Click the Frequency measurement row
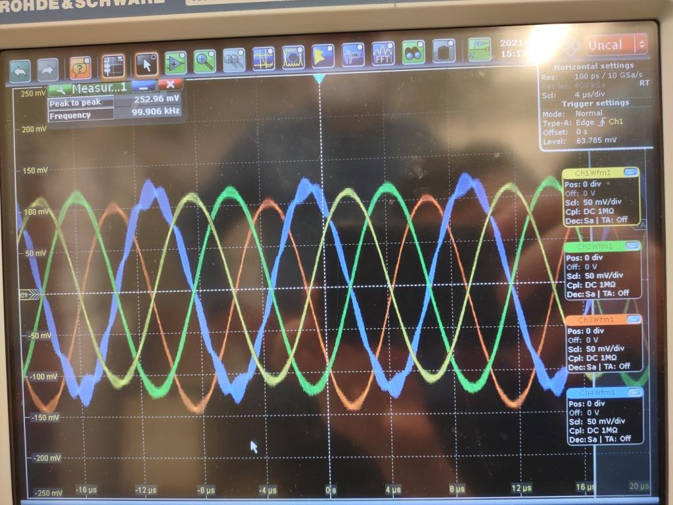 [x=114, y=114]
